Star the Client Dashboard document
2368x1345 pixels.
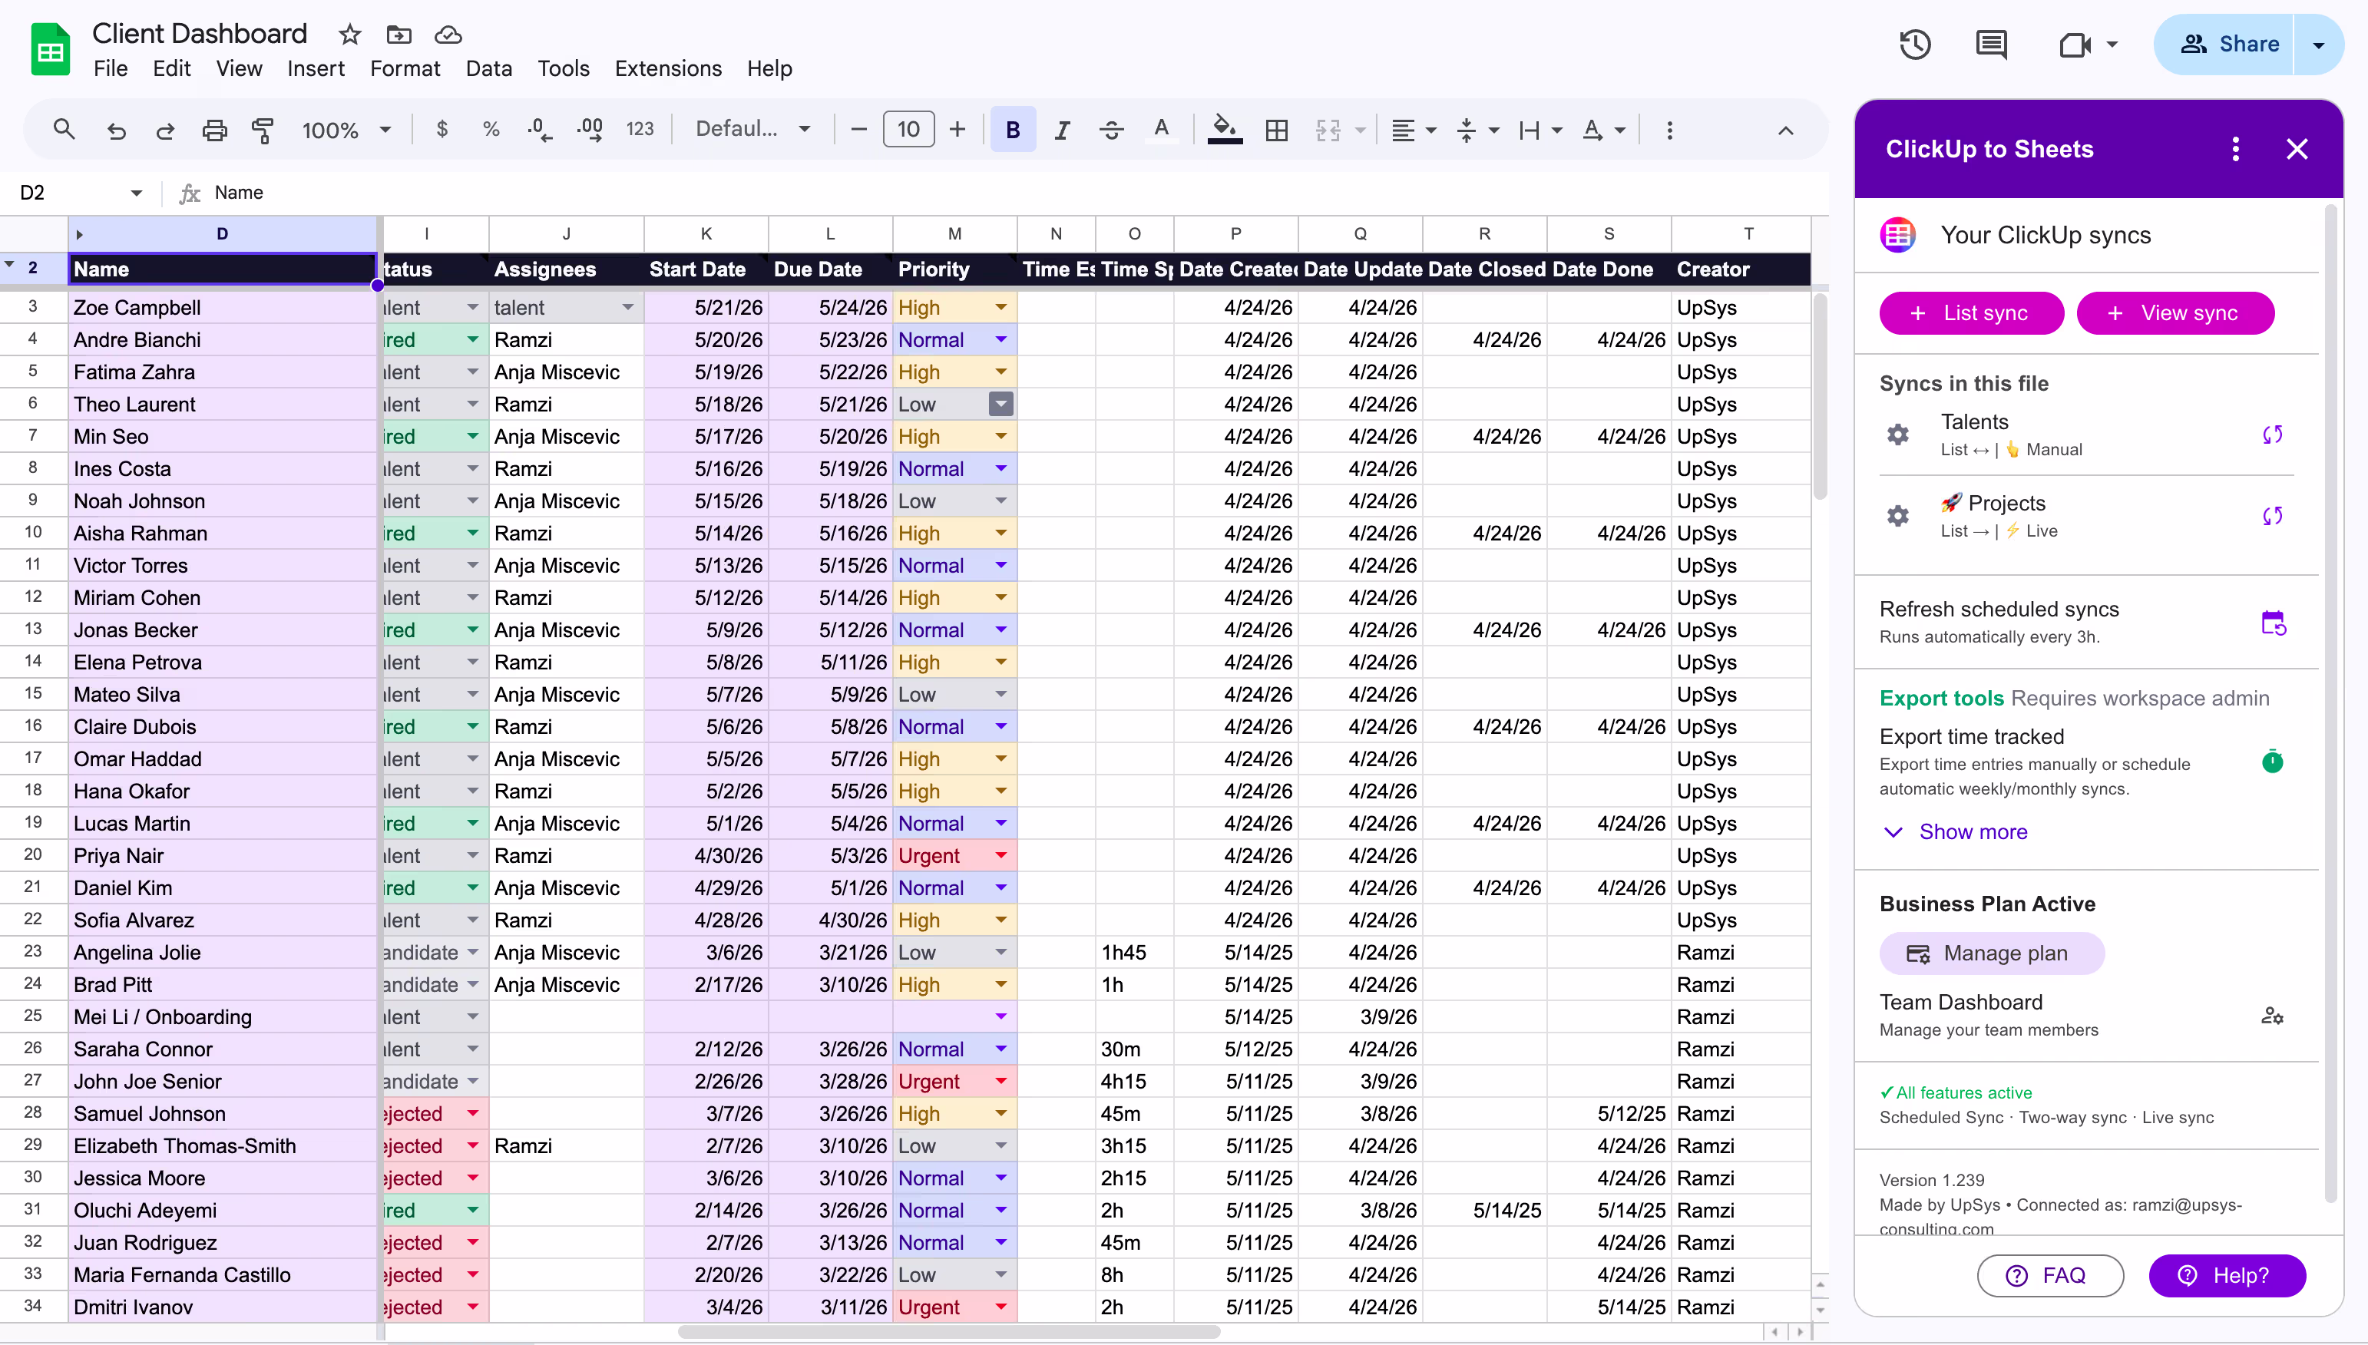click(x=349, y=35)
